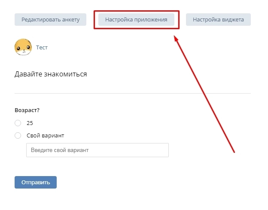Viewport: 268px width, 210px height.
Task: Select the radio button for 25
Action: pyautogui.click(x=18, y=123)
